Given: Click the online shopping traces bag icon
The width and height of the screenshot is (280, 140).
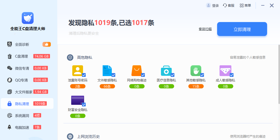Looking at the screenshot, I should pos(137,71).
